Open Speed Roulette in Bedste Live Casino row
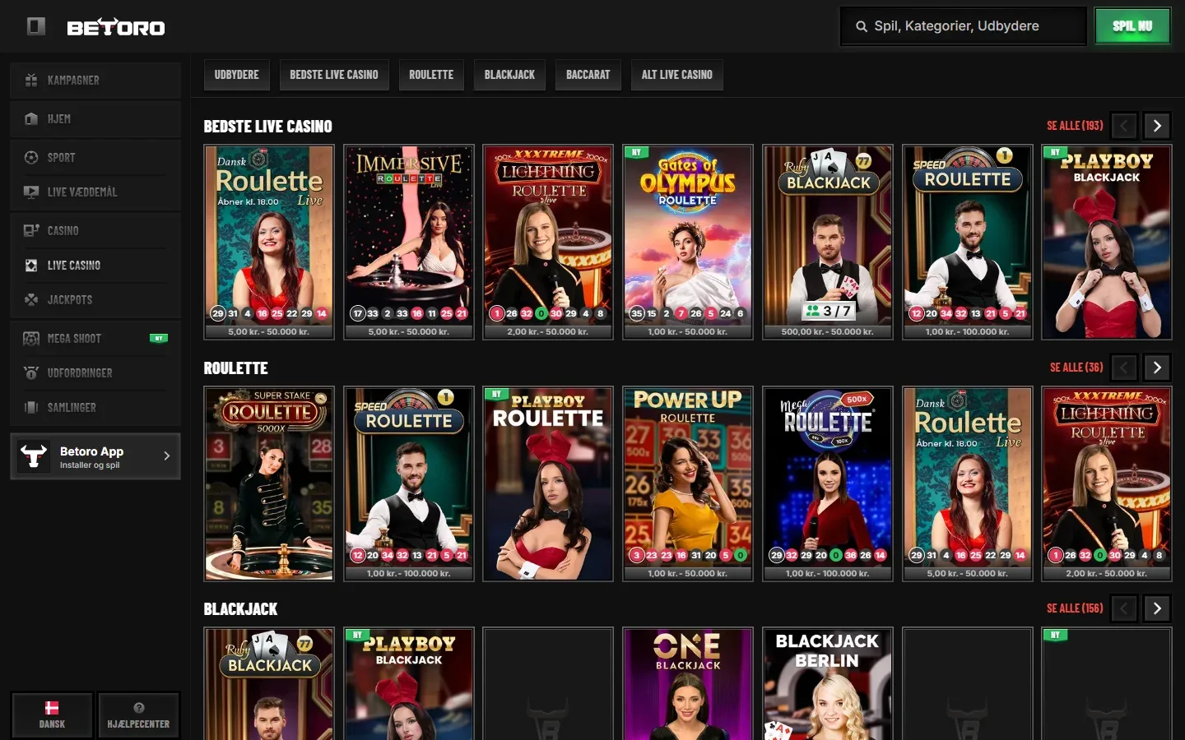Screen dimensions: 1185x740 click(968, 243)
